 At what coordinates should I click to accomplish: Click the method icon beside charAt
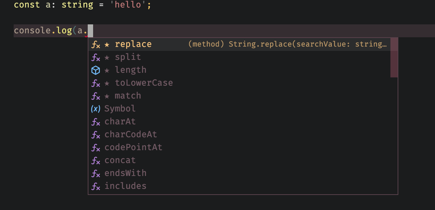coord(95,121)
